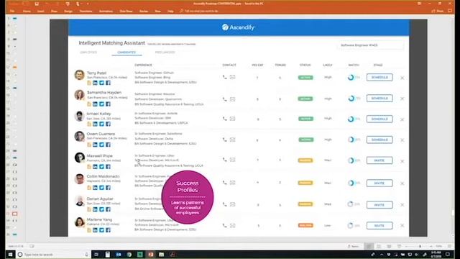Screen dimensions: 460x259
Task: Click Darian Aguilar's match percentage ring
Action: click(x=350, y=204)
